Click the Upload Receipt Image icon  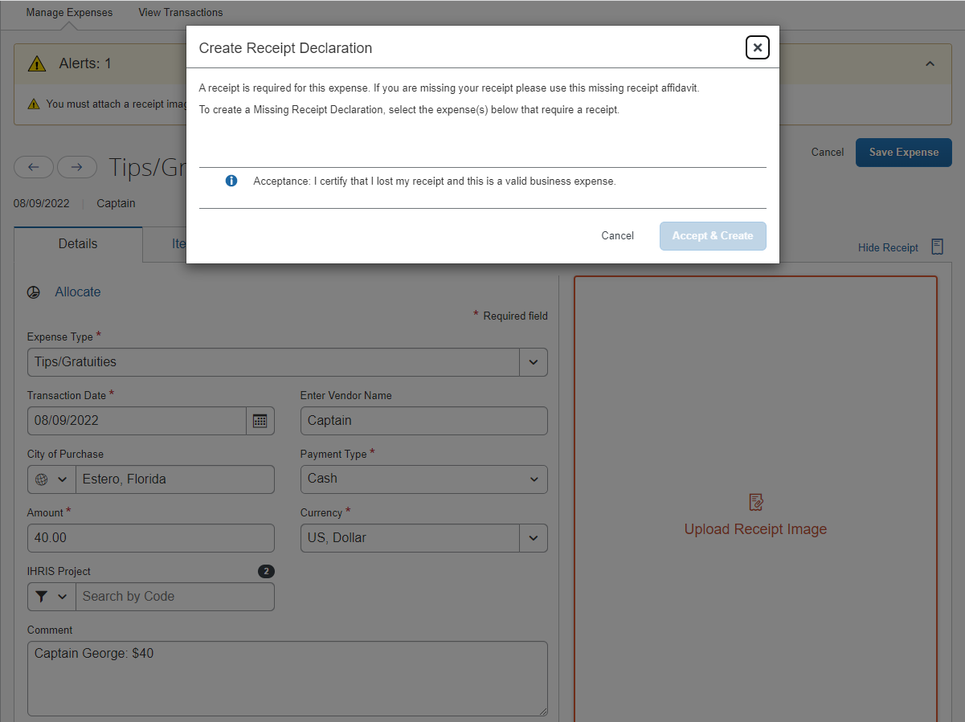755,502
